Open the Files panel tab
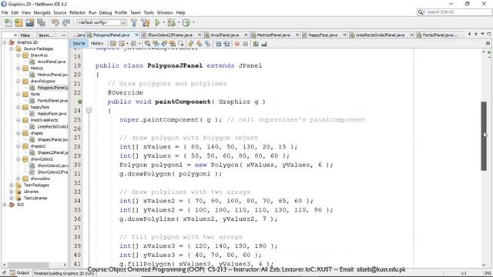The height and width of the screenshot is (277, 493). (x=25, y=35)
